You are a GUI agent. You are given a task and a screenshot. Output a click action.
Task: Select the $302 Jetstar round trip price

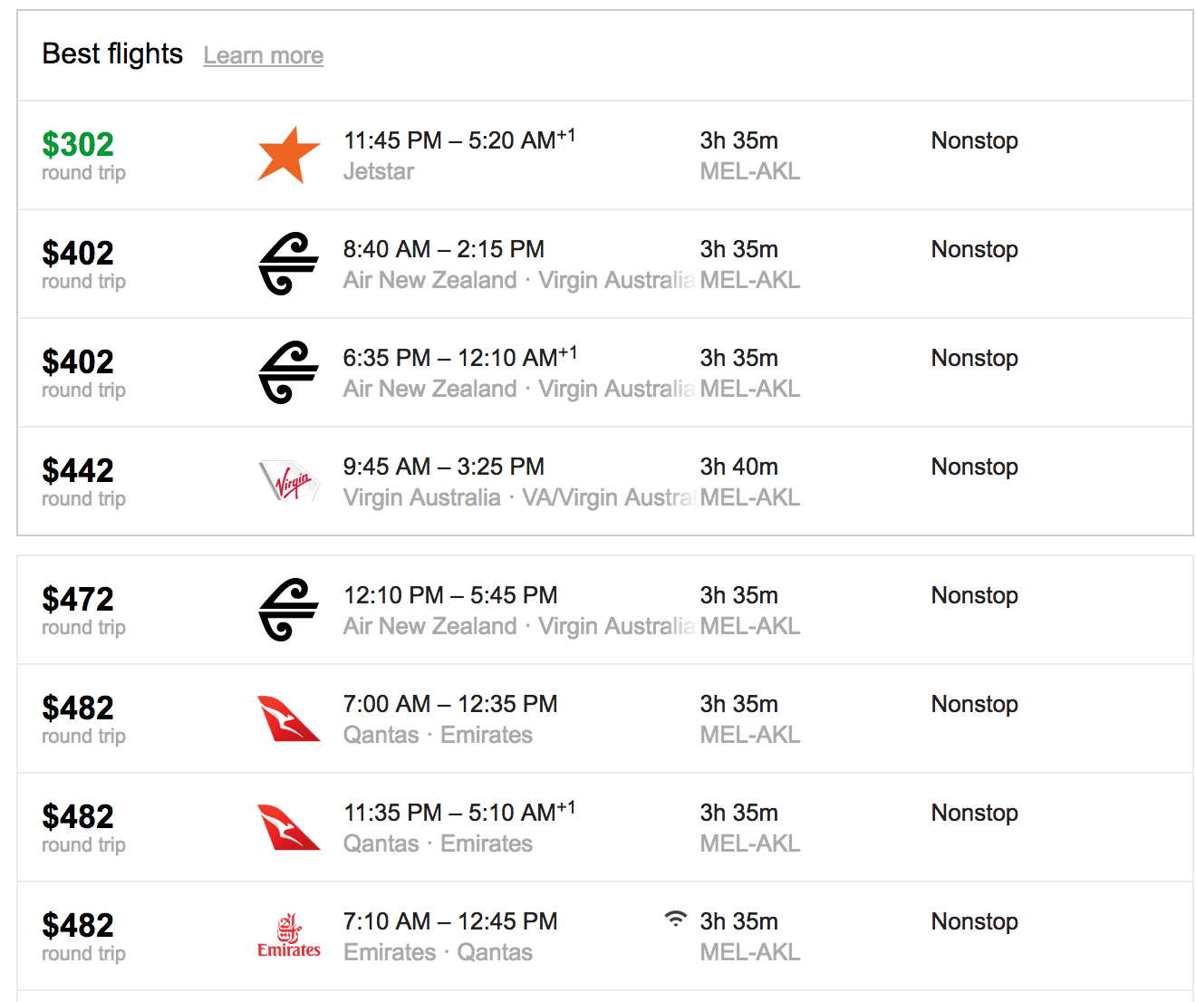pyautogui.click(x=78, y=144)
